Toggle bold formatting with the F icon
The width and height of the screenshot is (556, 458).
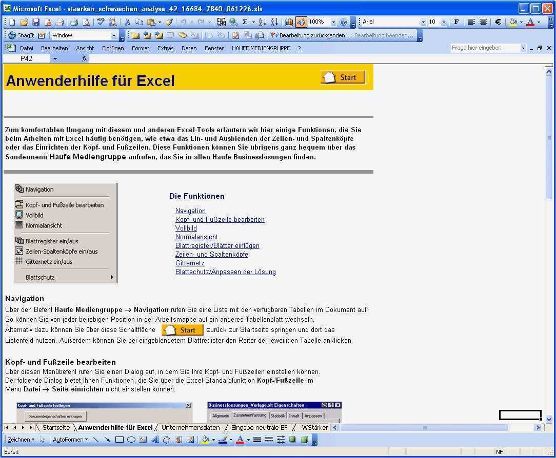(x=455, y=22)
